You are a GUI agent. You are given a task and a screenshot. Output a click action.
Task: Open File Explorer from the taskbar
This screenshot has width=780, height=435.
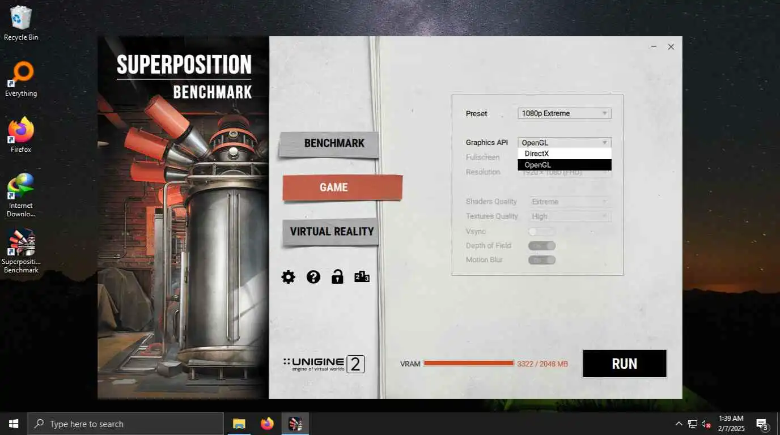[x=239, y=424]
